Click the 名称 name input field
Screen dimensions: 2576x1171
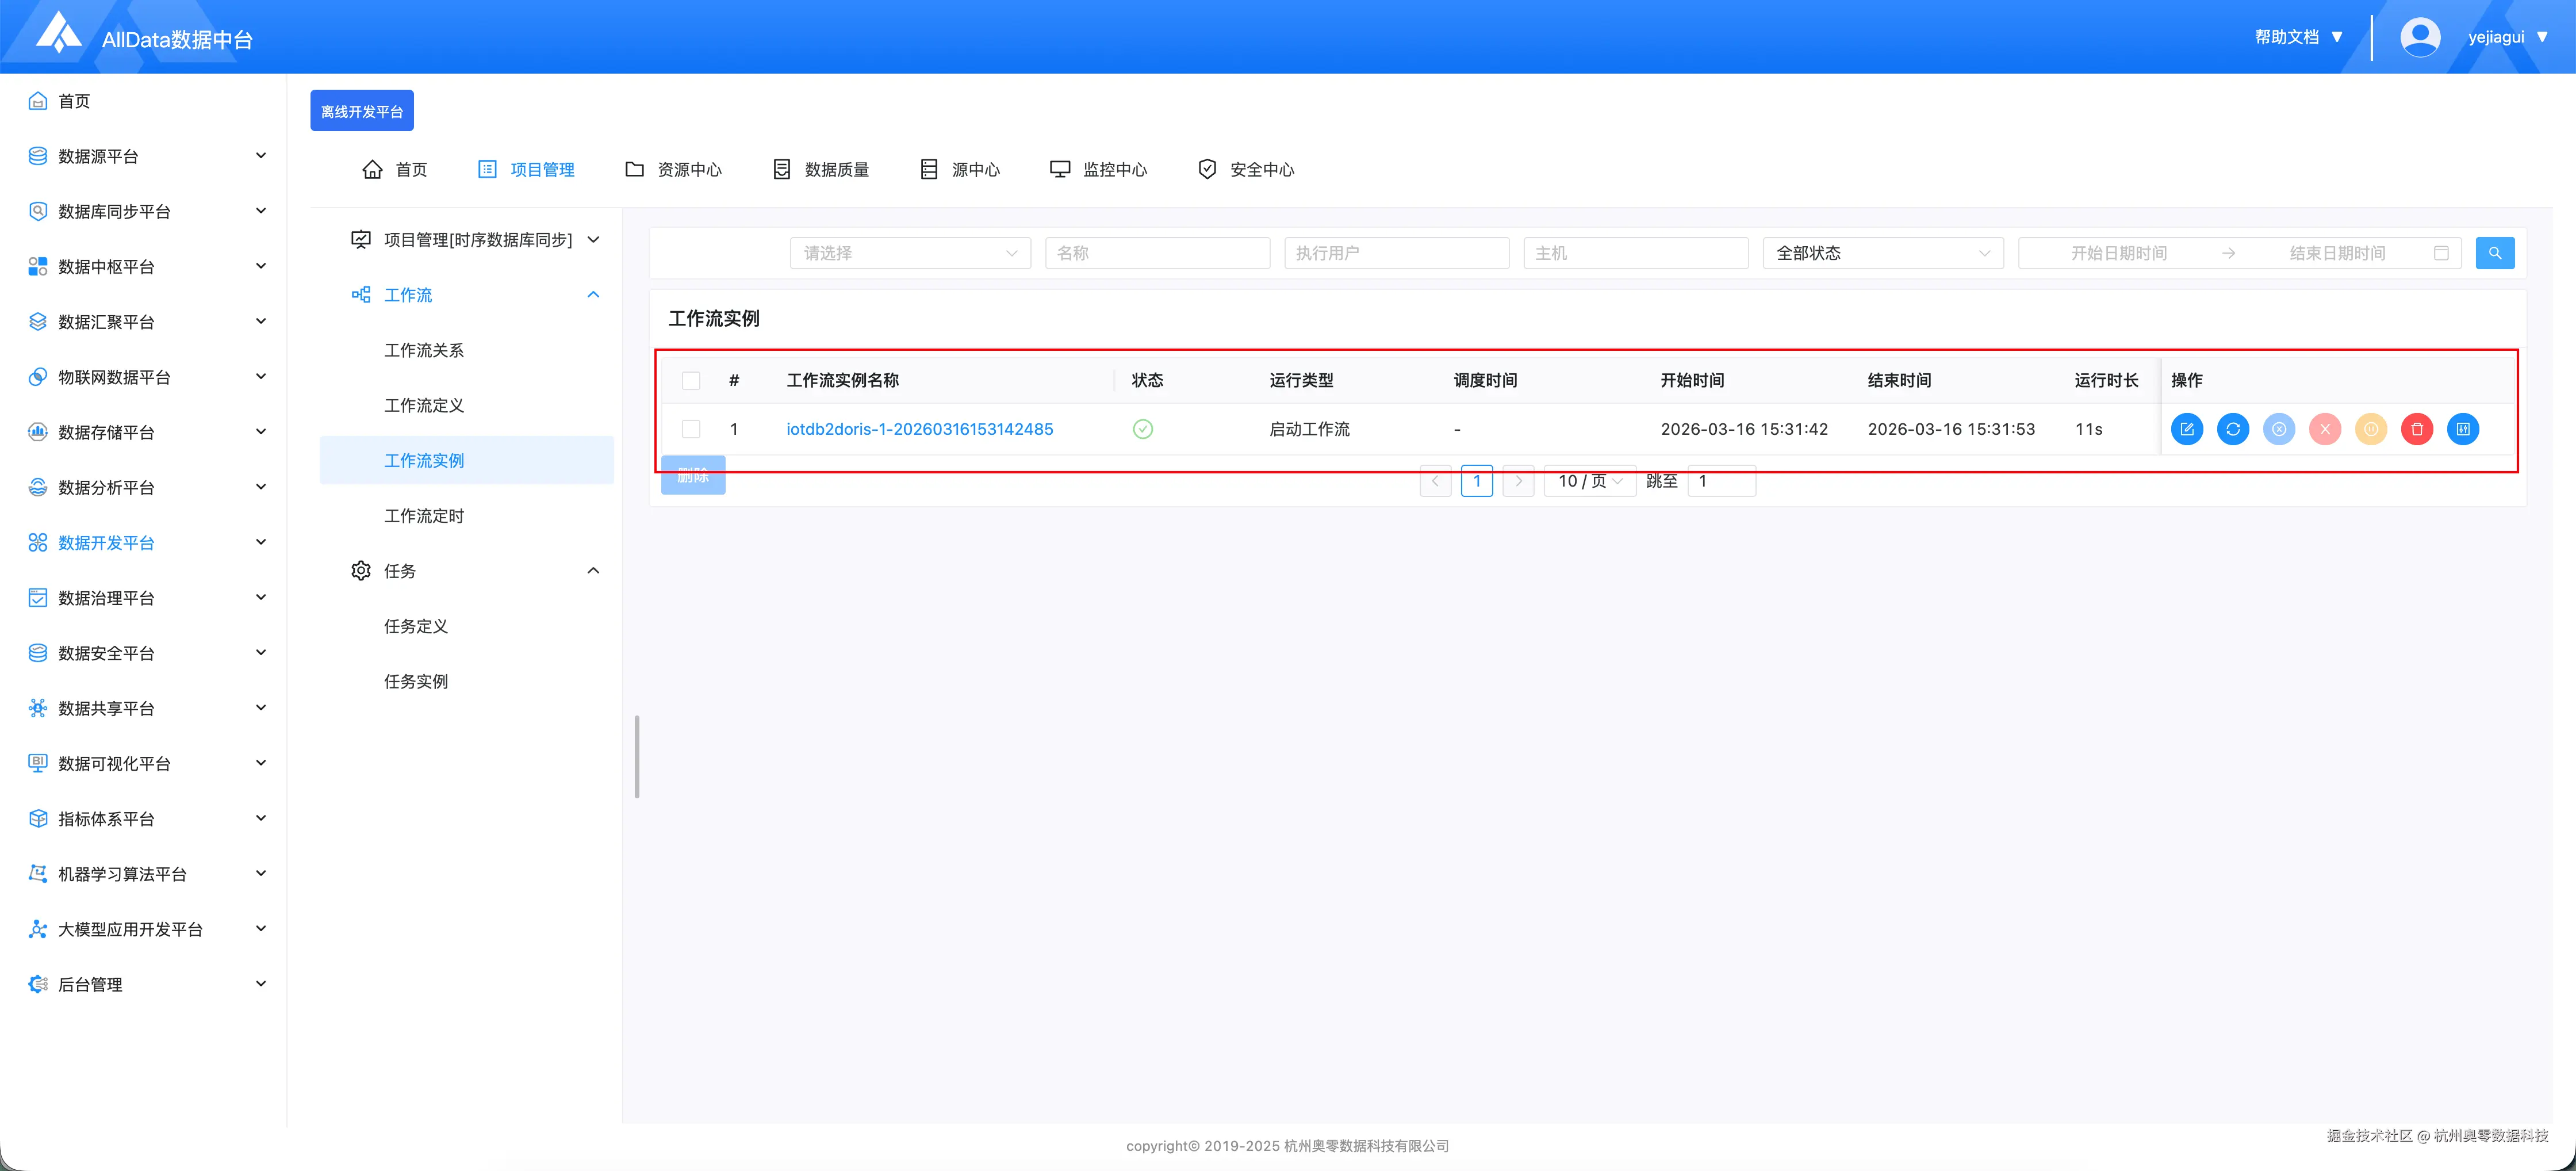[x=1157, y=253]
